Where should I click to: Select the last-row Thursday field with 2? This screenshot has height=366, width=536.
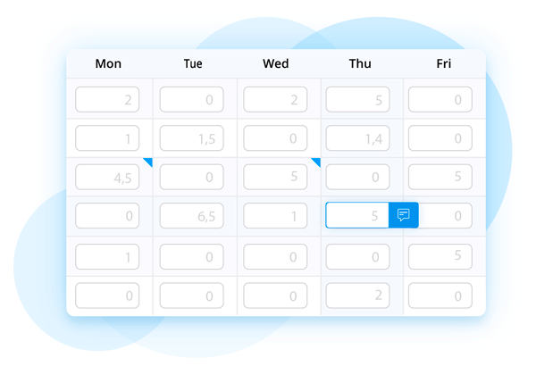357,295
